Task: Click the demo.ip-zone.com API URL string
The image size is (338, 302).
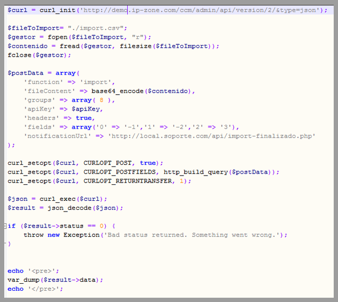Action: click(200, 10)
